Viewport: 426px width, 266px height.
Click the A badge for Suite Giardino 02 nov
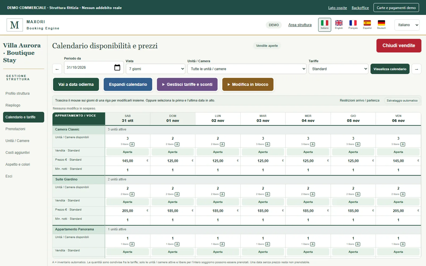222,194
